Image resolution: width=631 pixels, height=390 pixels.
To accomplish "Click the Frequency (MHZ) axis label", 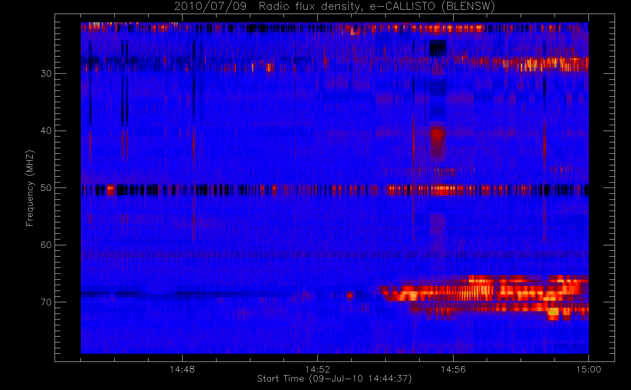I will (30, 188).
